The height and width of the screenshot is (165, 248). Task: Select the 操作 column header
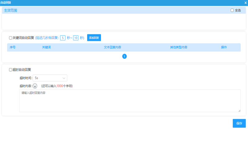[x=224, y=47]
